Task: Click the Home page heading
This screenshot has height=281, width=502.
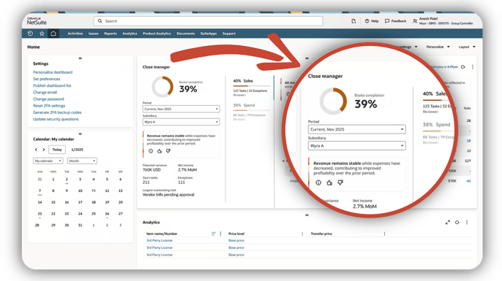Action: pyautogui.click(x=34, y=47)
